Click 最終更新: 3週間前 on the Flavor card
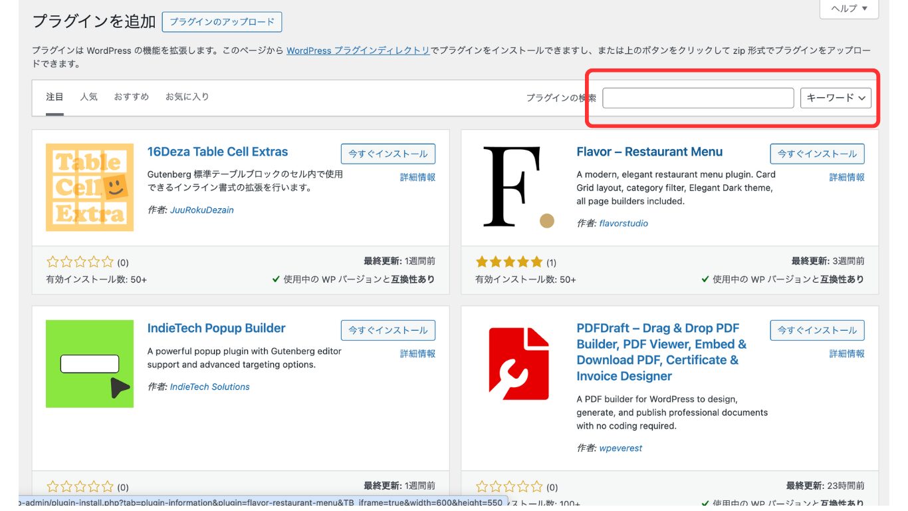Viewport: 908px width, 511px height. [x=828, y=261]
